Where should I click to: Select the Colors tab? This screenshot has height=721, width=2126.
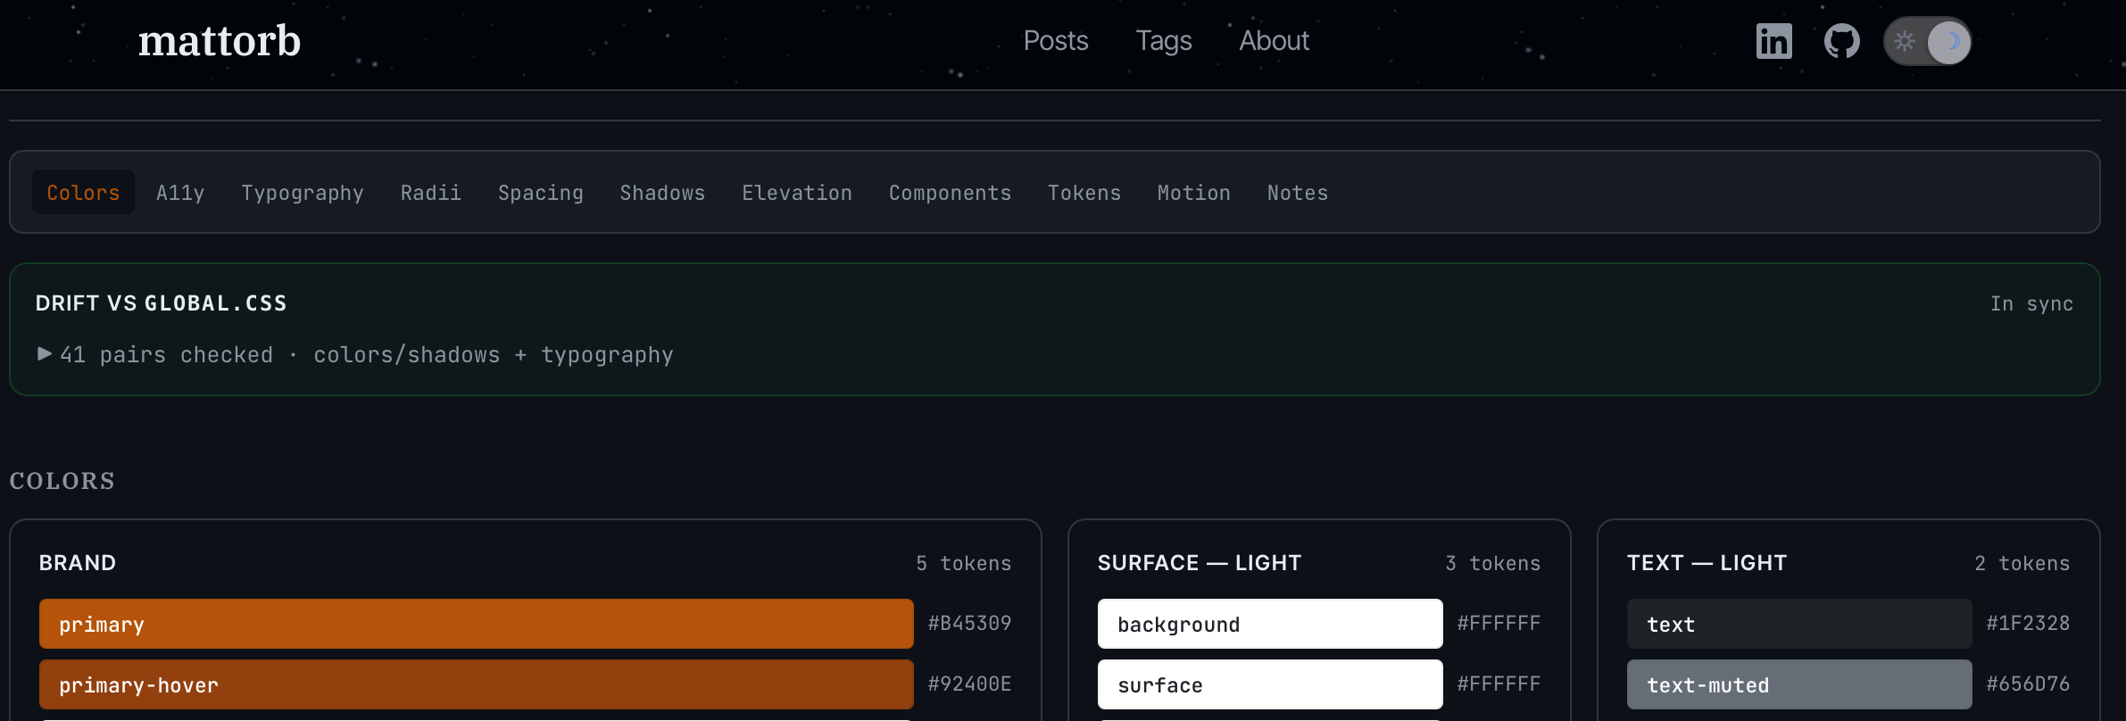(83, 193)
